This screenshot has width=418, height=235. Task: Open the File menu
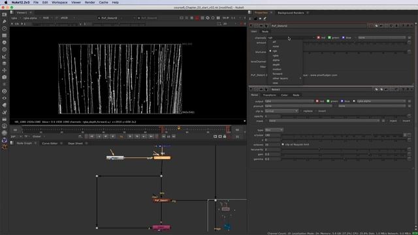(x=36, y=3)
